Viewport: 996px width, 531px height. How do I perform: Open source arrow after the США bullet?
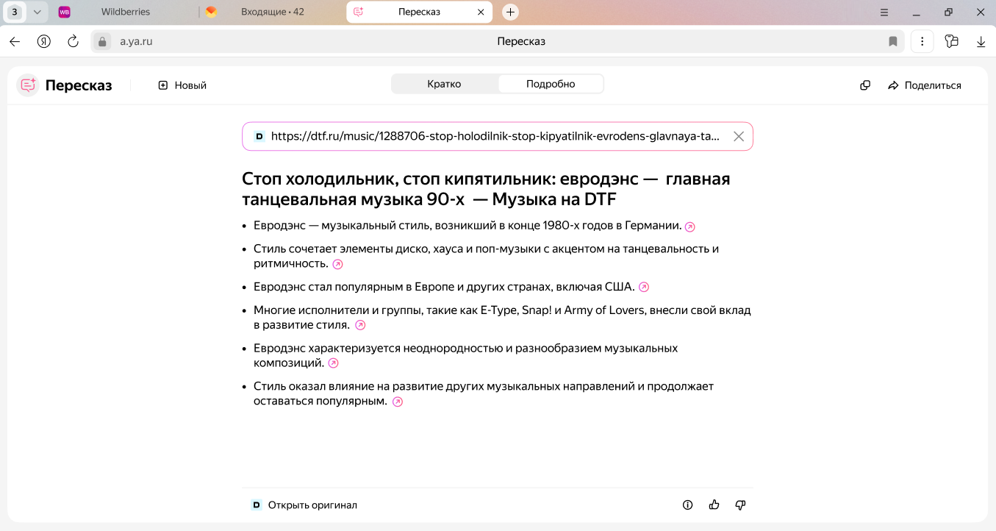click(644, 287)
